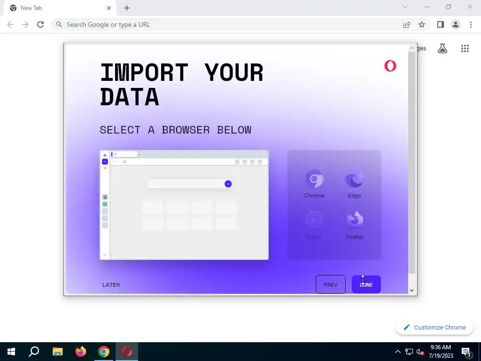The height and width of the screenshot is (361, 481).
Task: Open Chrome's three-dot menu
Action: 471,24
